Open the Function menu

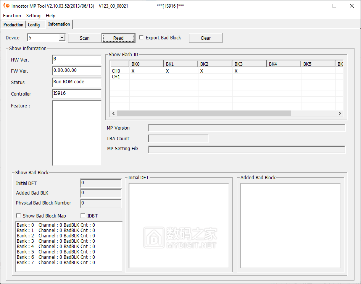coord(12,16)
